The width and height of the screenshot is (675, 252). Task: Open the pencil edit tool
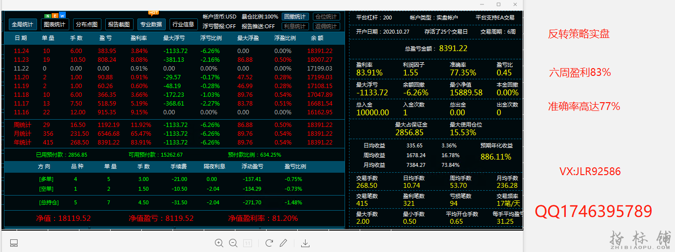(283, 243)
